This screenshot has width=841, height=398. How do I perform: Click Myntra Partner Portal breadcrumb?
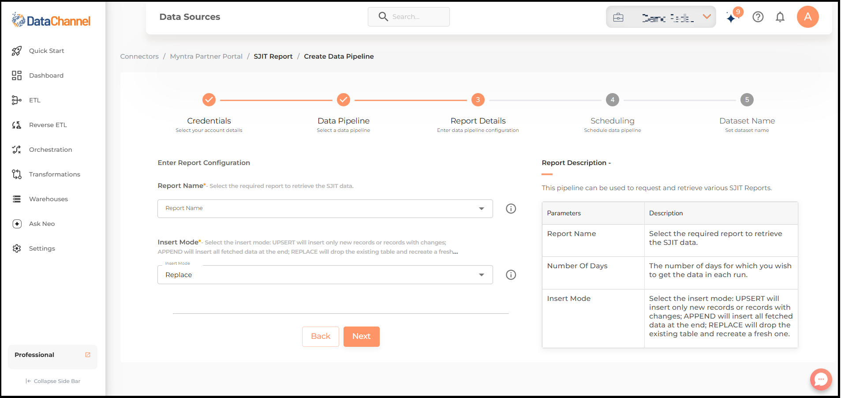pos(206,56)
